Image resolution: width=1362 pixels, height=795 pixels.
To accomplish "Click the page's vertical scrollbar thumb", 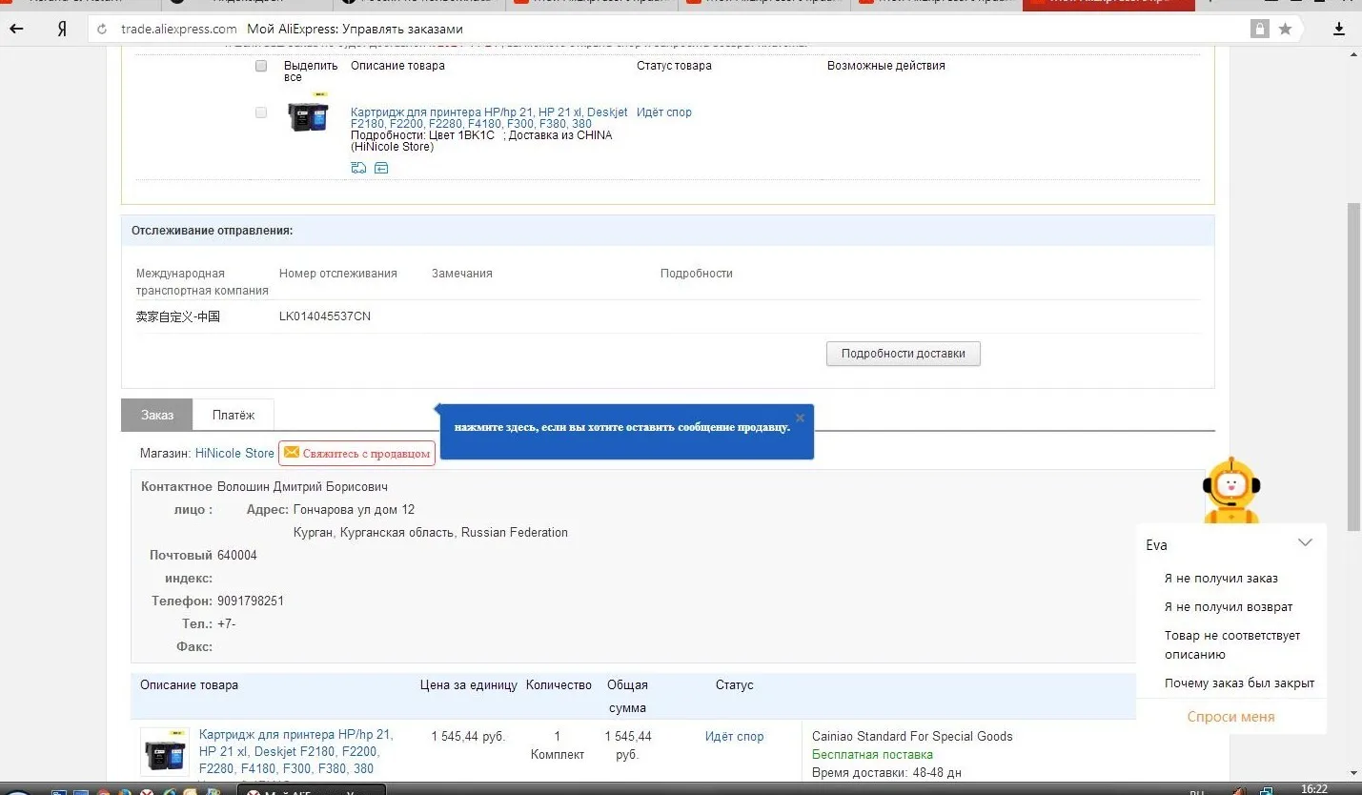I will point(1353,367).
